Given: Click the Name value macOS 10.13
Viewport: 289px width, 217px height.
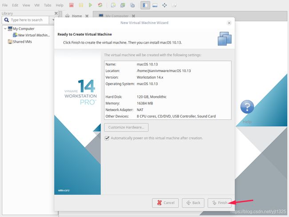Looking at the screenshot, I should tap(147, 64).
